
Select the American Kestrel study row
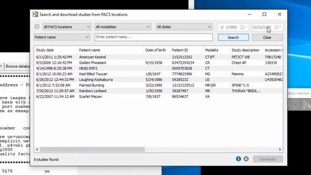158,57
